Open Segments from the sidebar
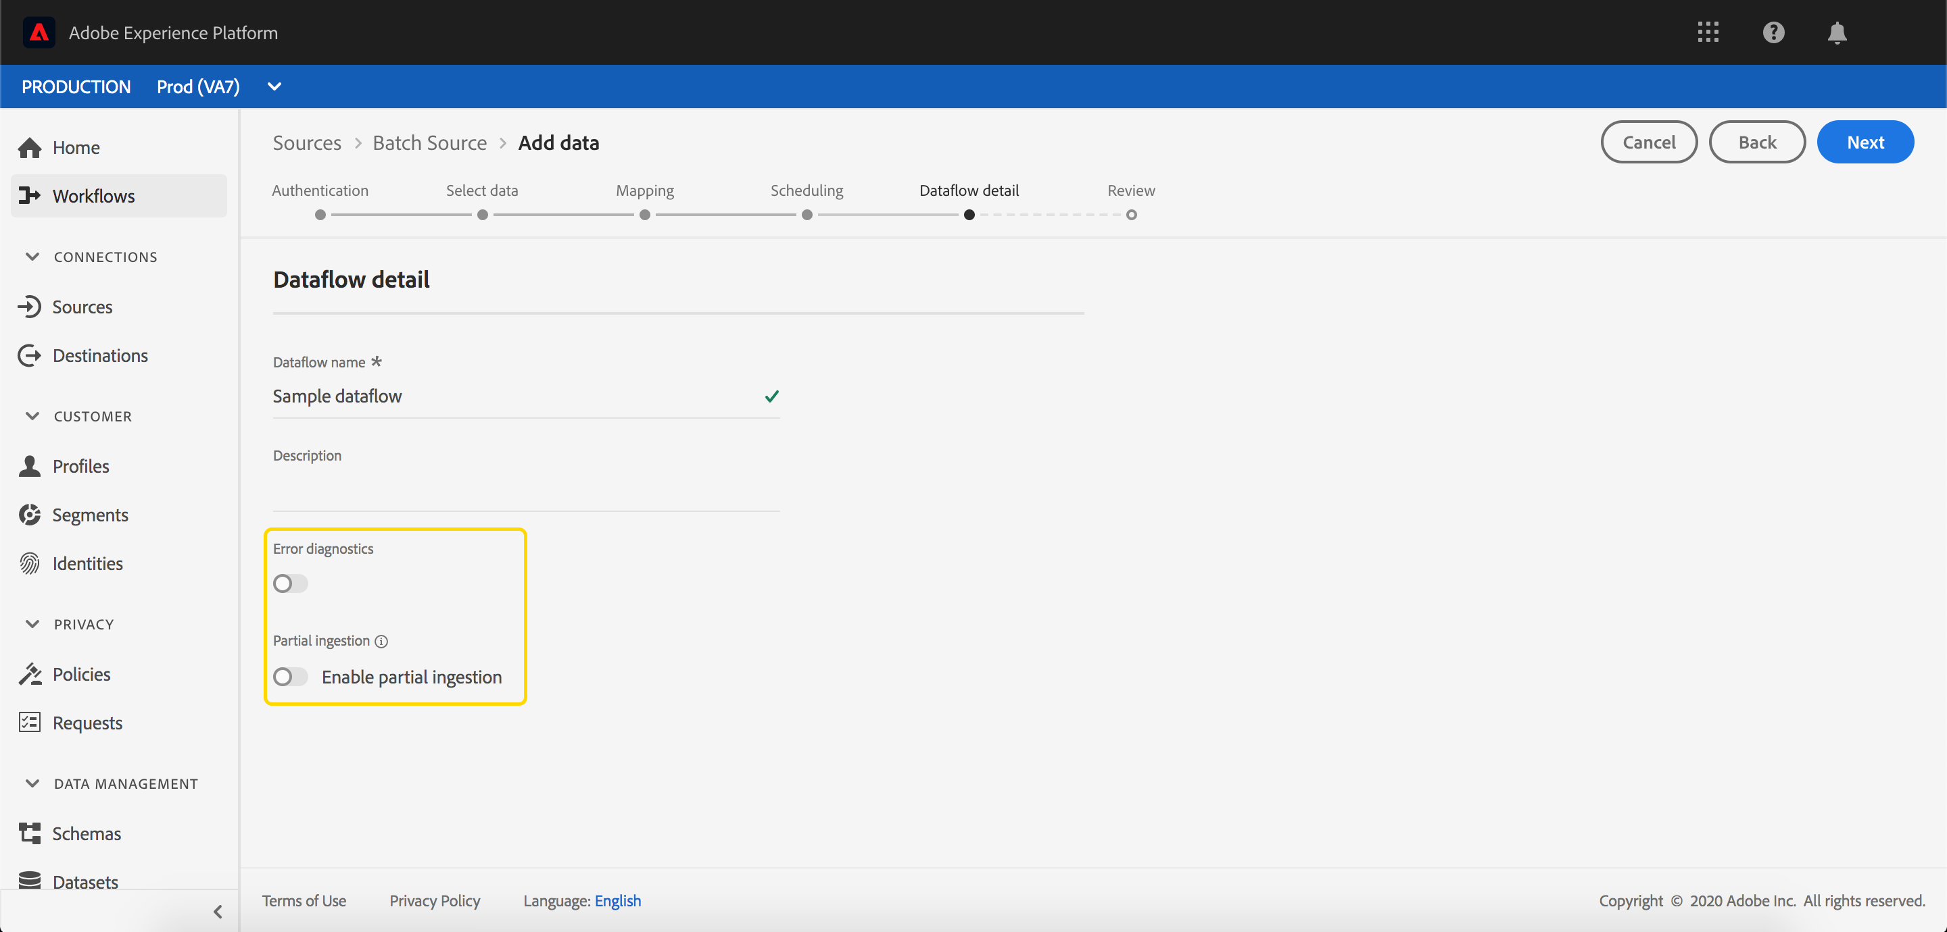The height and width of the screenshot is (932, 1947). pyautogui.click(x=90, y=515)
